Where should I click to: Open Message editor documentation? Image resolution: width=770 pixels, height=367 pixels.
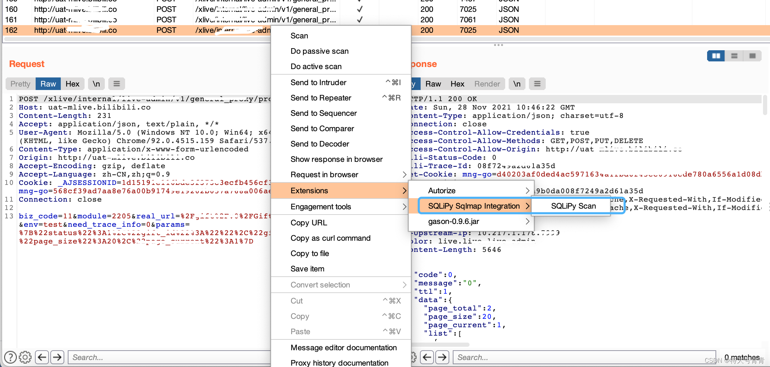[341, 347]
